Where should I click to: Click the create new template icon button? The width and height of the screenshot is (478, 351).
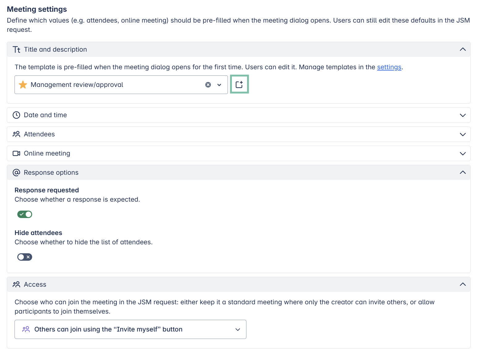(239, 84)
